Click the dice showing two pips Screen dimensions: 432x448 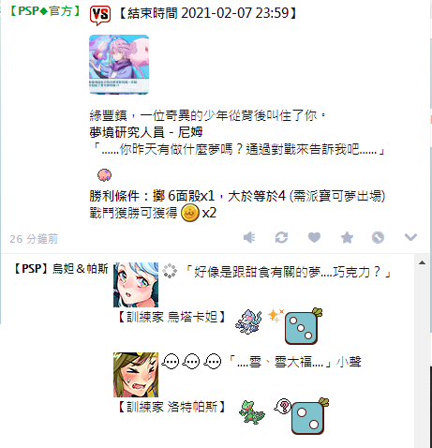309,417
